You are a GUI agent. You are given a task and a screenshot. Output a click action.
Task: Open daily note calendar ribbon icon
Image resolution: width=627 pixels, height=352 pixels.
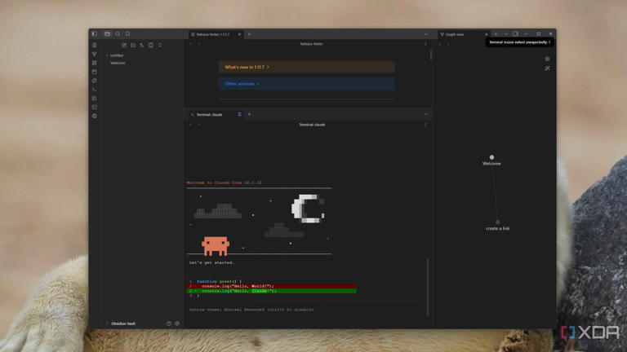tap(95, 72)
